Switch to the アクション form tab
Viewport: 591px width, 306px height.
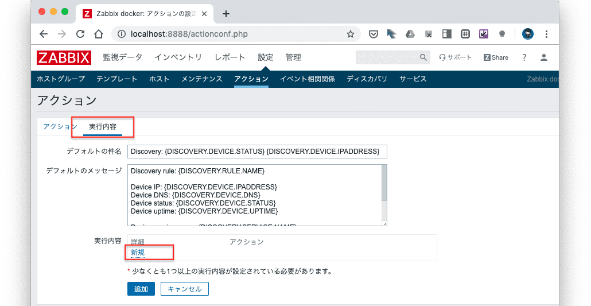pyautogui.click(x=60, y=126)
